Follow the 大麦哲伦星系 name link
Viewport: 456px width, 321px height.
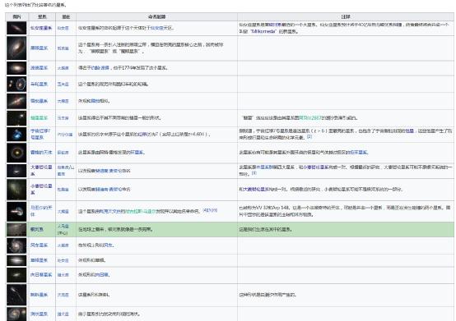click(41, 171)
